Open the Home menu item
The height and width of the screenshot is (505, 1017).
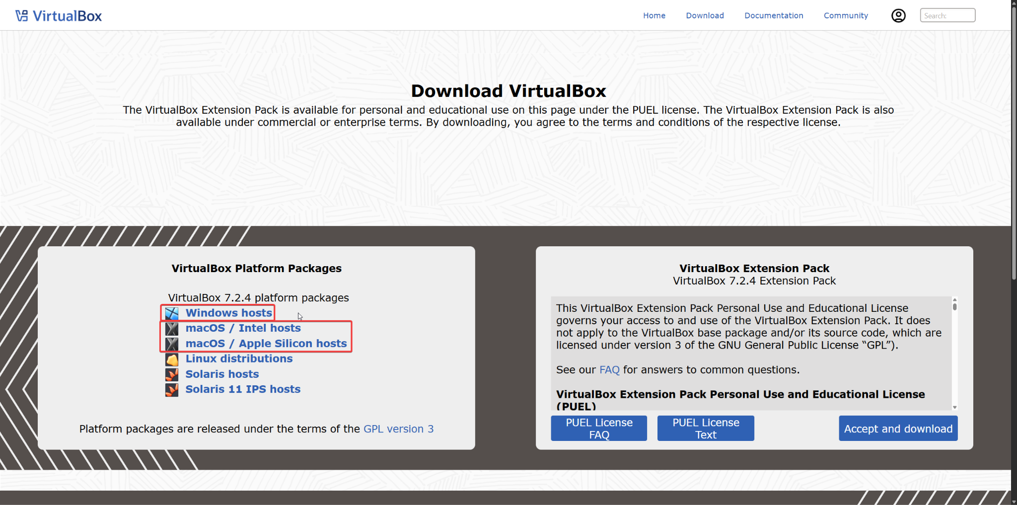tap(654, 15)
